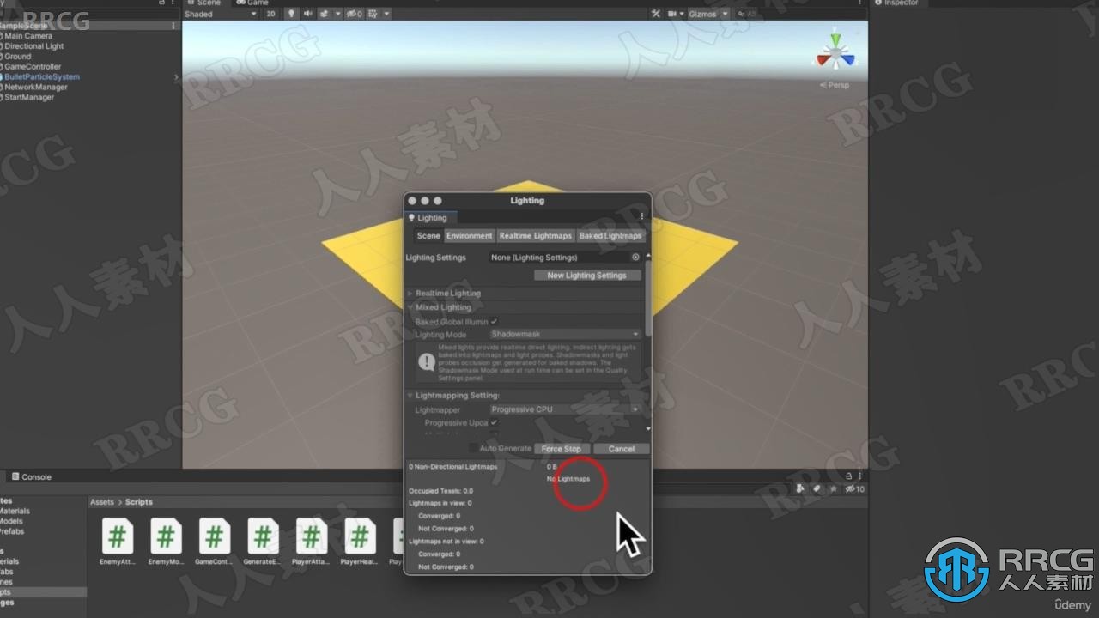
Task: Toggle the Baked Global Illumination checkbox
Action: point(494,322)
